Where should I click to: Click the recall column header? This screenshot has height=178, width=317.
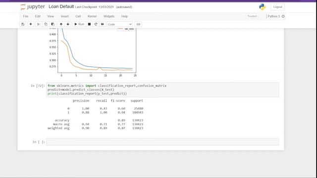click(x=102, y=101)
